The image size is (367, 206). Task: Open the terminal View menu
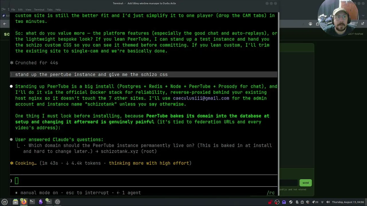(x=28, y=9)
